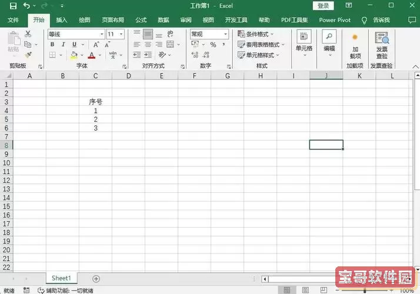The image size is (420, 294).
Task: Increase font size with the larger A
Action: 96,45
